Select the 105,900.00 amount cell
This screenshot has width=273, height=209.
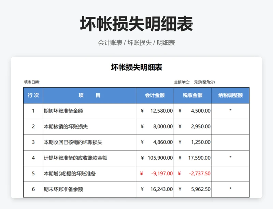155,158
